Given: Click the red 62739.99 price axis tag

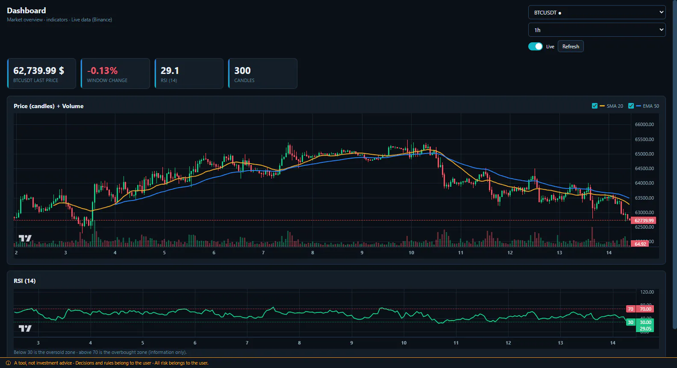Looking at the screenshot, I should [643, 221].
